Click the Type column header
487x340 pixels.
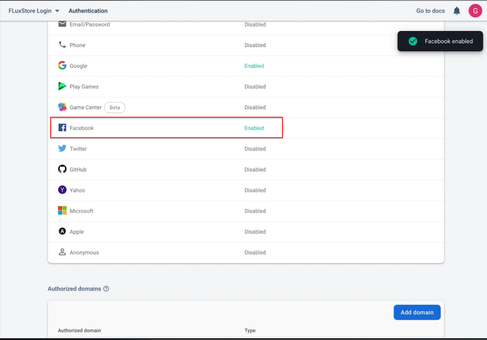[250, 330]
